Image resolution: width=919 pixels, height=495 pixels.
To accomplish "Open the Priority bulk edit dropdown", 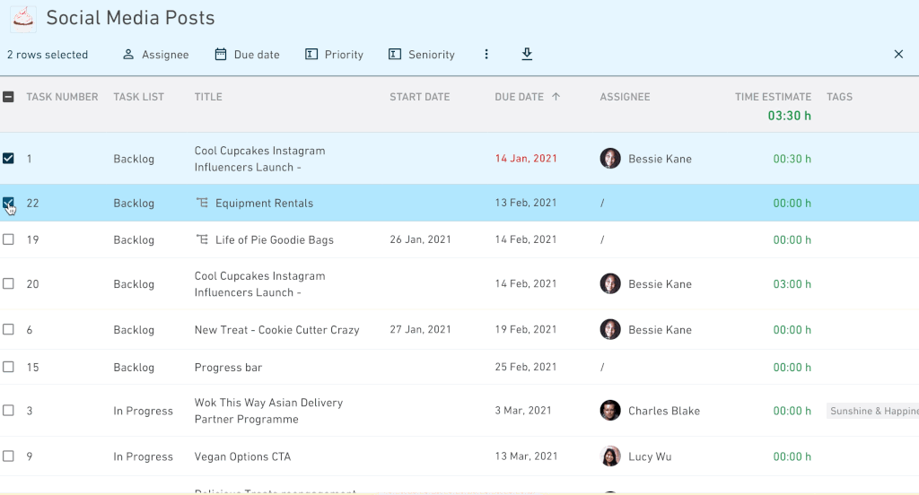I will 334,55.
